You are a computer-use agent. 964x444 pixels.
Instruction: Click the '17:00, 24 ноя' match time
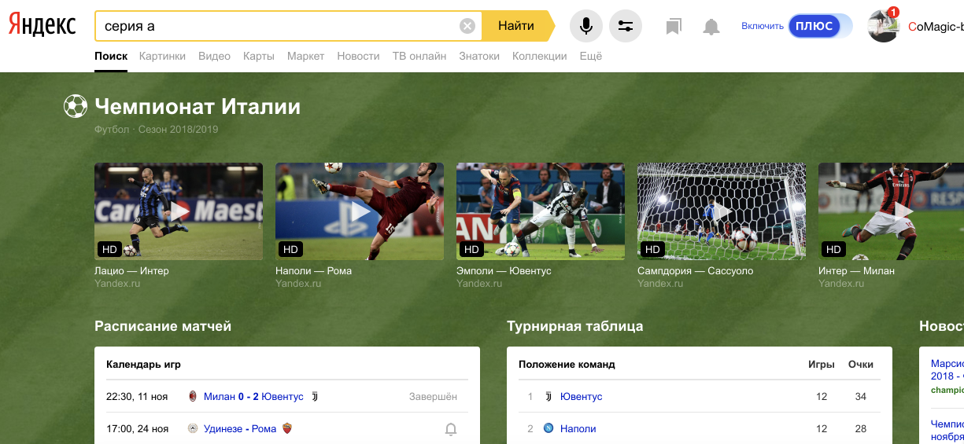tap(137, 428)
